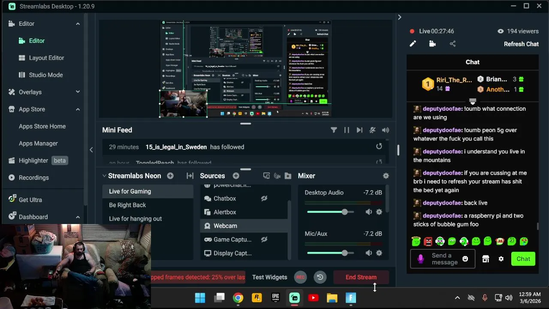Click the chat message input field

pos(442,259)
